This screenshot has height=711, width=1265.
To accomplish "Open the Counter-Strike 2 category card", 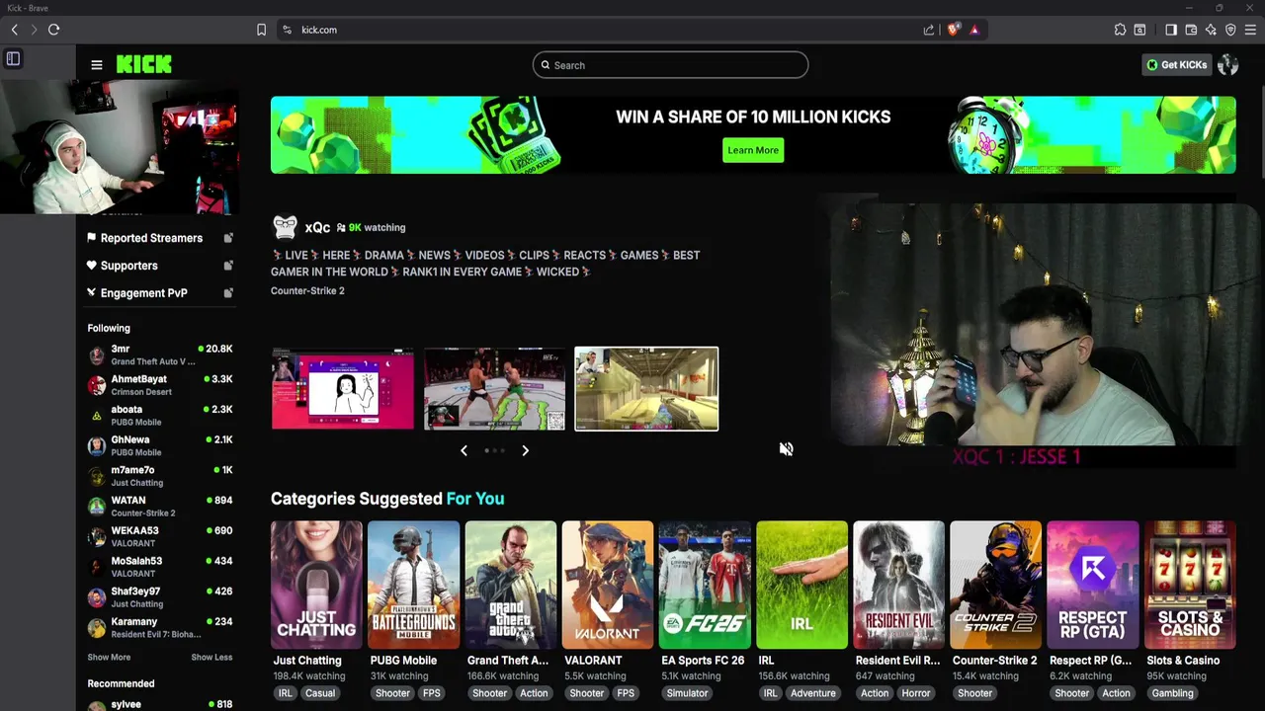I will click(995, 585).
